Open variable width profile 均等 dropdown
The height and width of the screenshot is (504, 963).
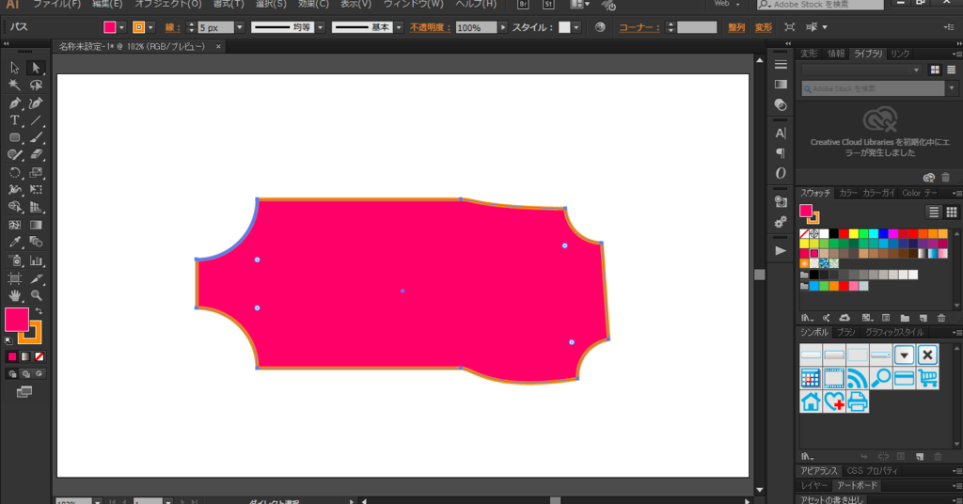[x=321, y=27]
